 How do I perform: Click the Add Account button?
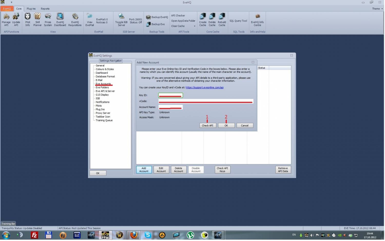pos(144,170)
